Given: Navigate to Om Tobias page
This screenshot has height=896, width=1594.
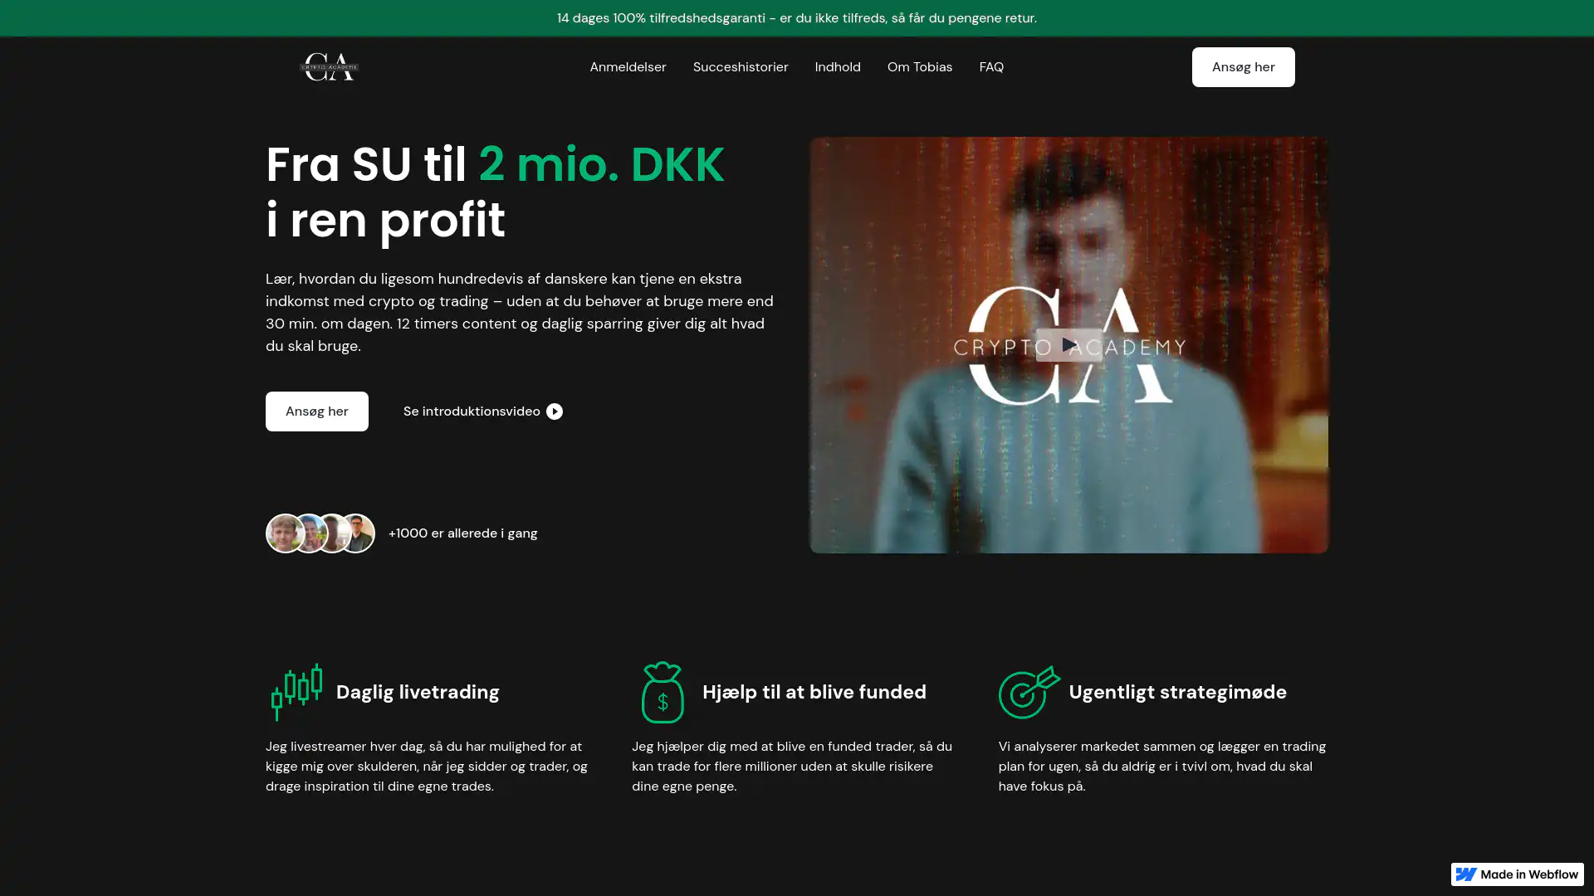Looking at the screenshot, I should coord(919,67).
